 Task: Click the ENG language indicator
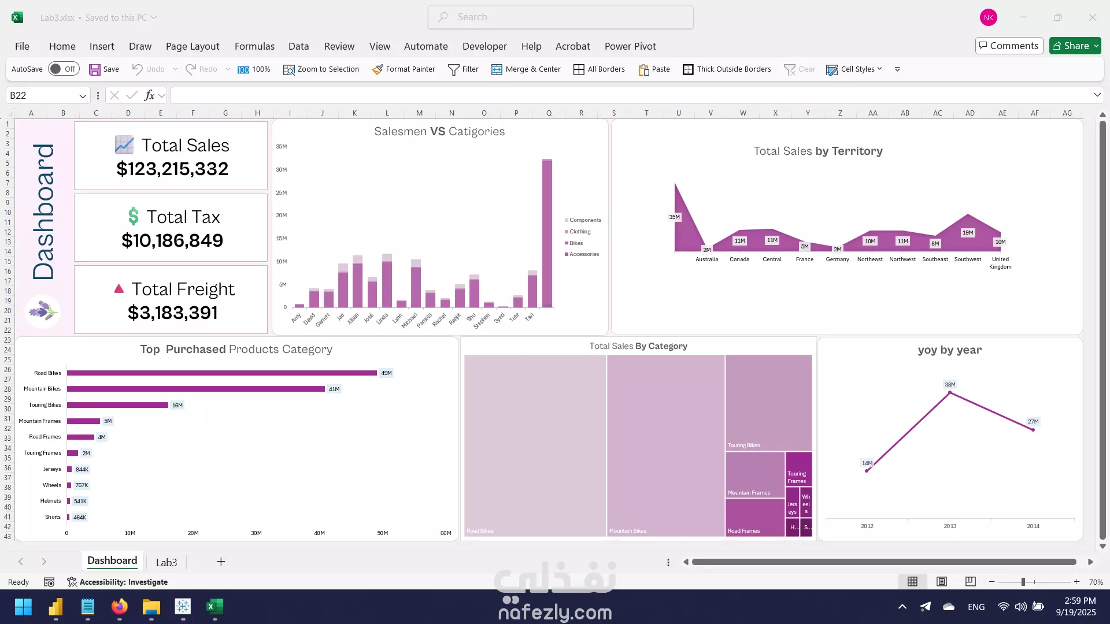tap(976, 607)
